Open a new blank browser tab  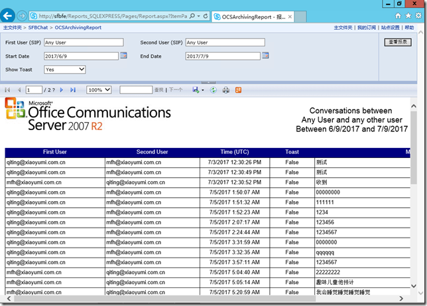300,17
